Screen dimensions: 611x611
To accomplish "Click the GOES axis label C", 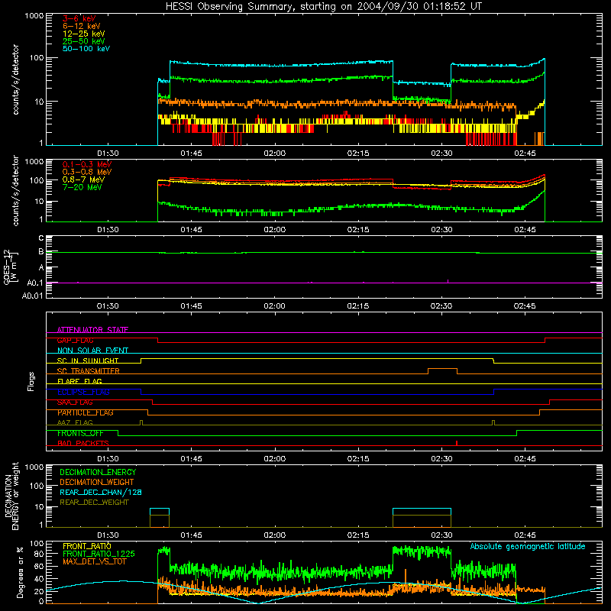I will (41, 238).
